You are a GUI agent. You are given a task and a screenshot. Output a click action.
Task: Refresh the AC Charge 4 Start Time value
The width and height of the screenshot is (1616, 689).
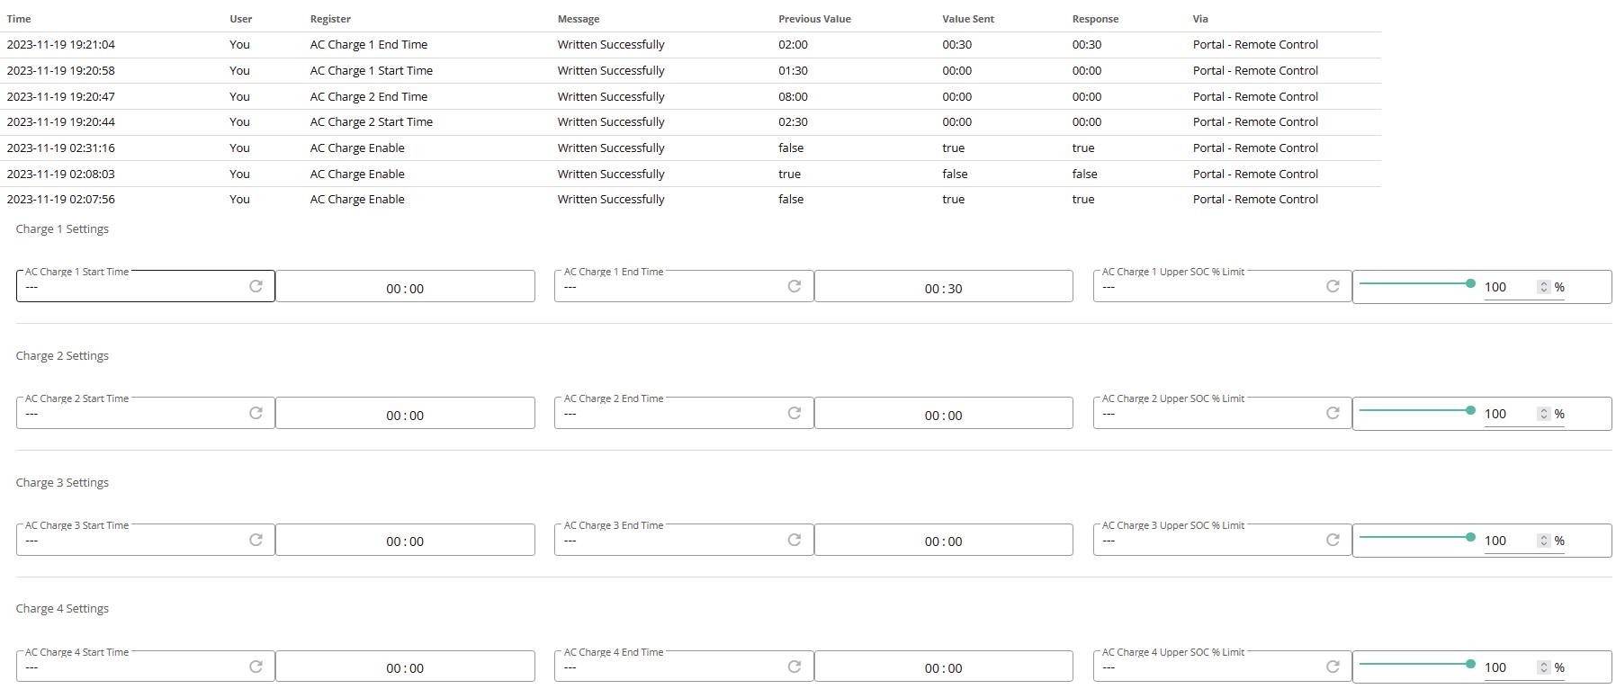[x=256, y=667]
